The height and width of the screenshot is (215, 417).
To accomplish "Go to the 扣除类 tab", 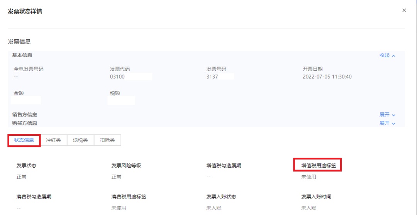I will point(107,140).
